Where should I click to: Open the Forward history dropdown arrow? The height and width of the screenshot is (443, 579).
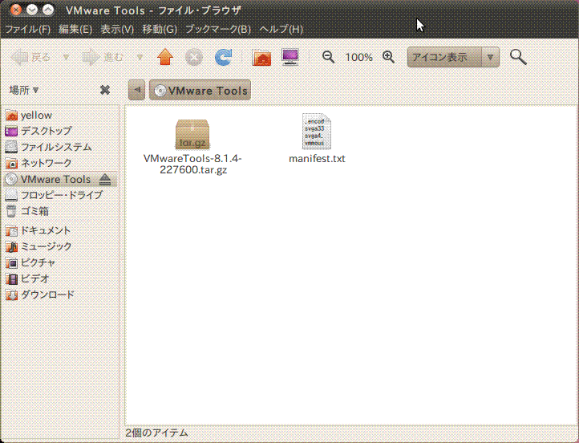140,57
